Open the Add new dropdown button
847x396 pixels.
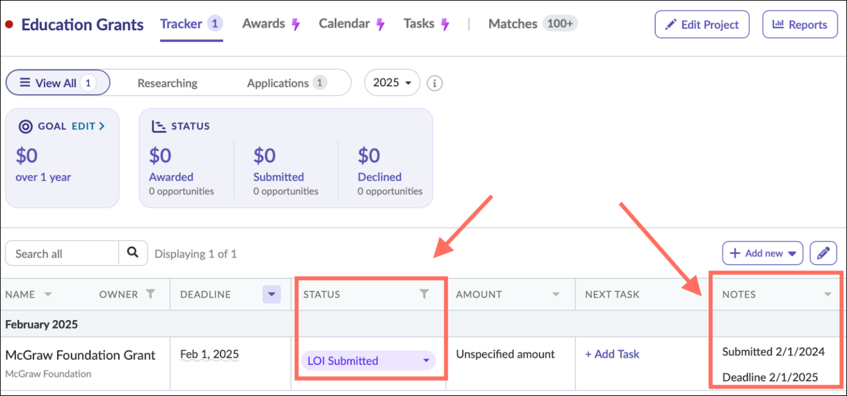coord(762,253)
